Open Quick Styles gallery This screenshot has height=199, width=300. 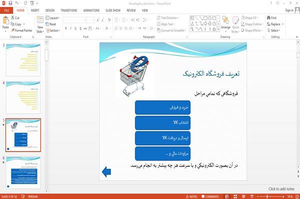[x=235, y=24]
